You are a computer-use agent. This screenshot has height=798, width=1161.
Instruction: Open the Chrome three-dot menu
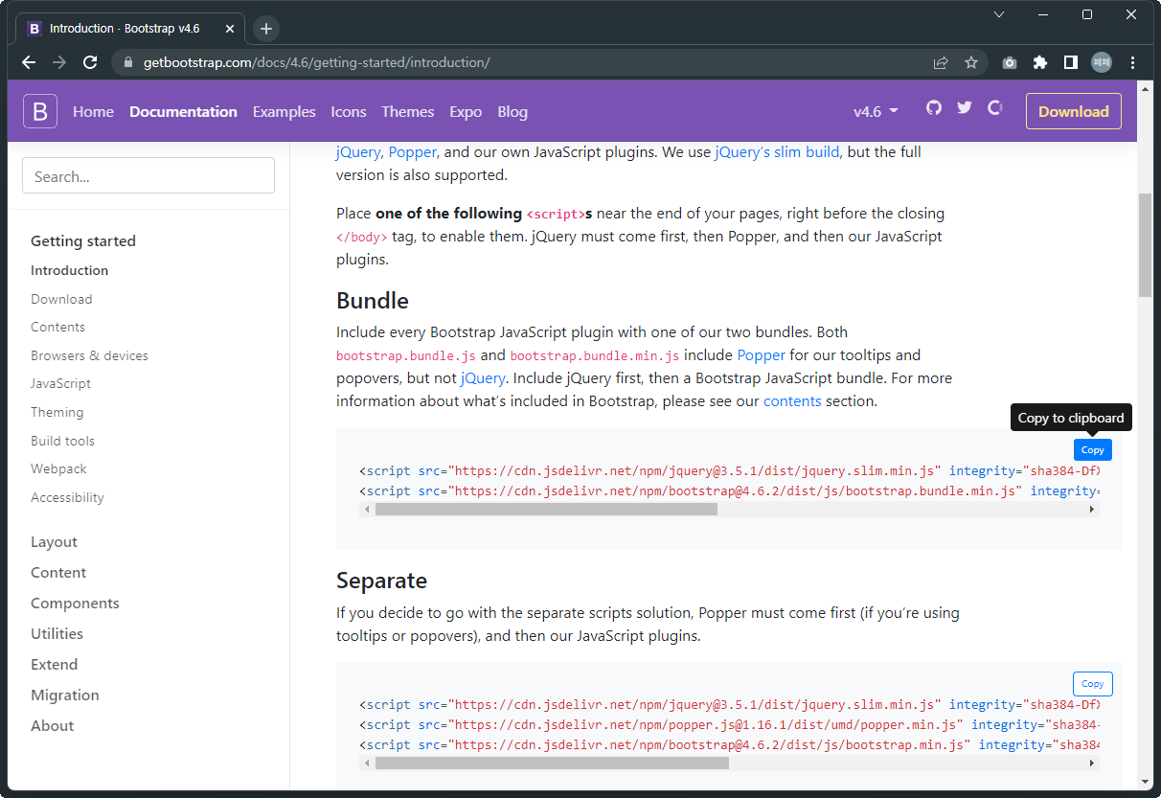coord(1133,62)
